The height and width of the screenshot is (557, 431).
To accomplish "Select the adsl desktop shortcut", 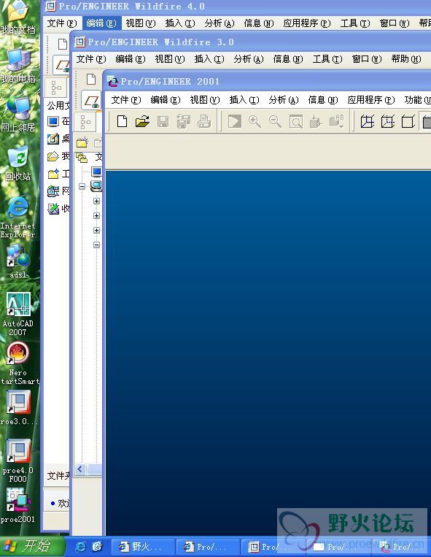I will pyautogui.click(x=18, y=261).
